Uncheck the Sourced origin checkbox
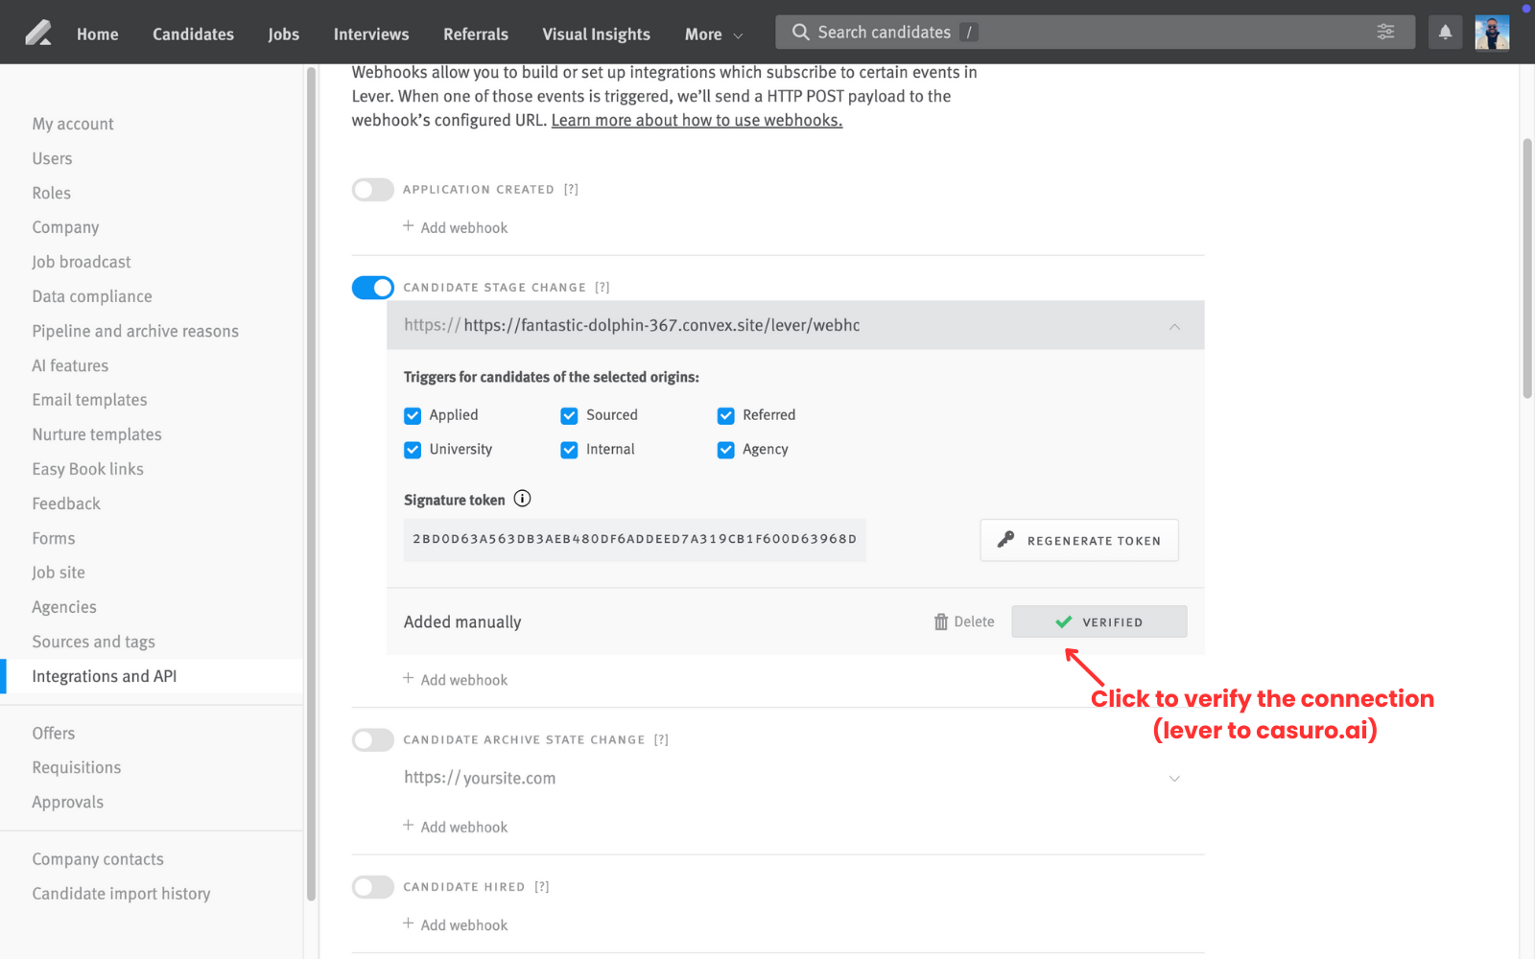 [x=569, y=415]
